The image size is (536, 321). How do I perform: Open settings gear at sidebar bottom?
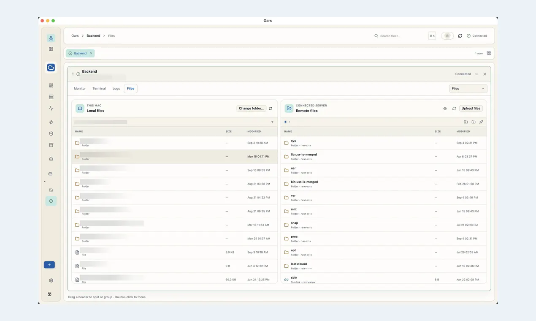51,280
